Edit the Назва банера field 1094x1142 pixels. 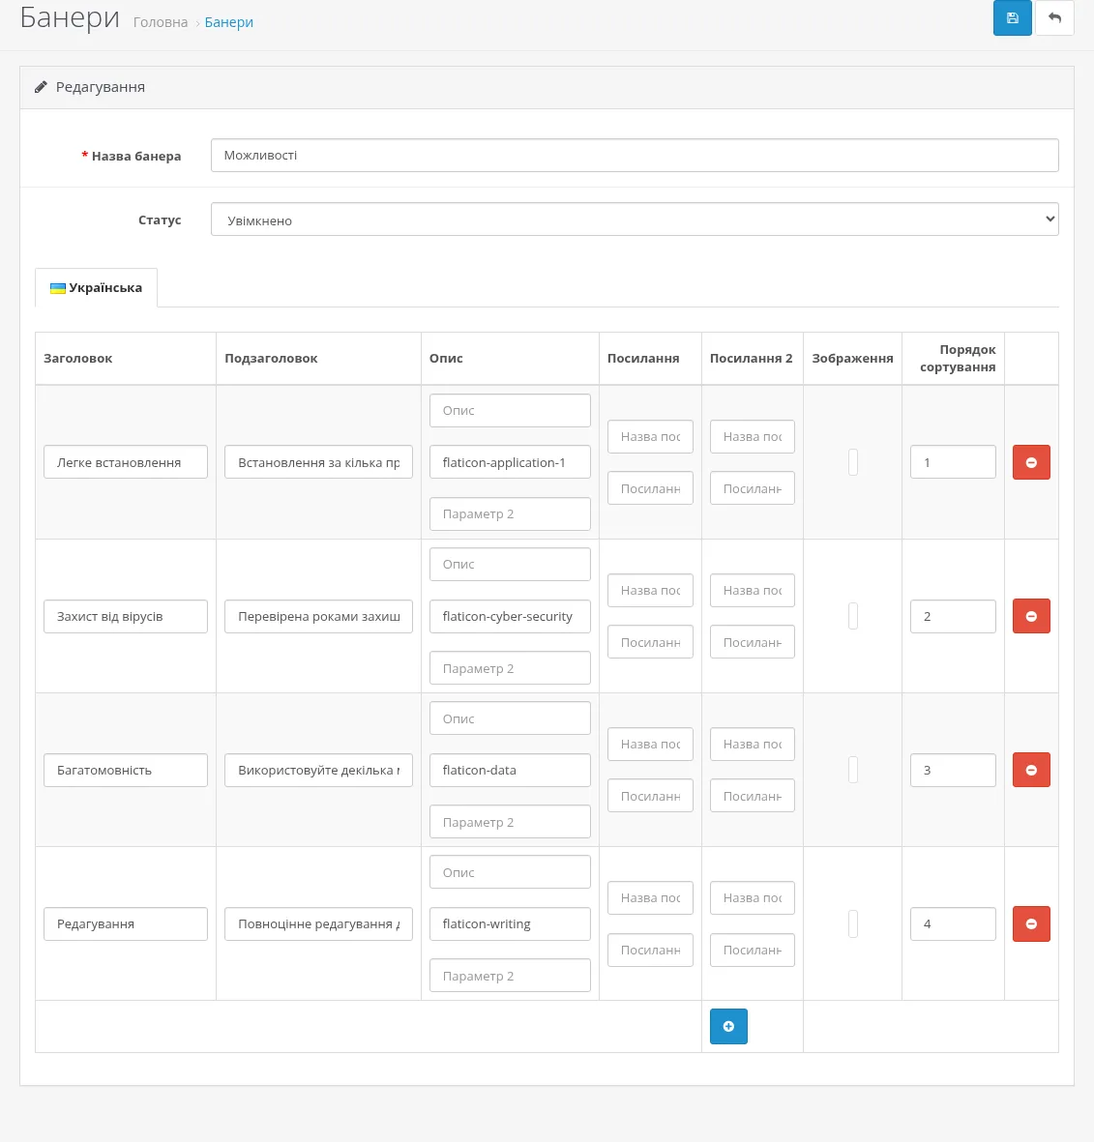pyautogui.click(x=635, y=155)
